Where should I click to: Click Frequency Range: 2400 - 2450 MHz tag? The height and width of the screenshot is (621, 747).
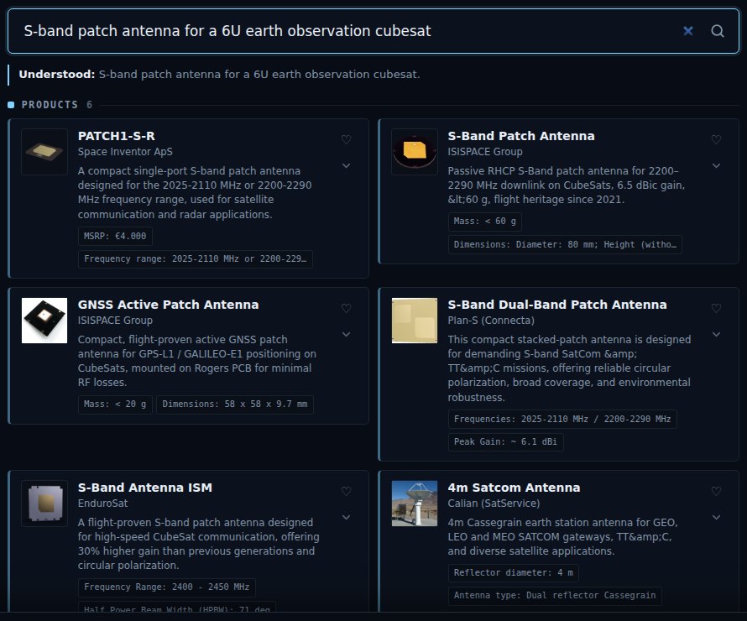coord(167,587)
